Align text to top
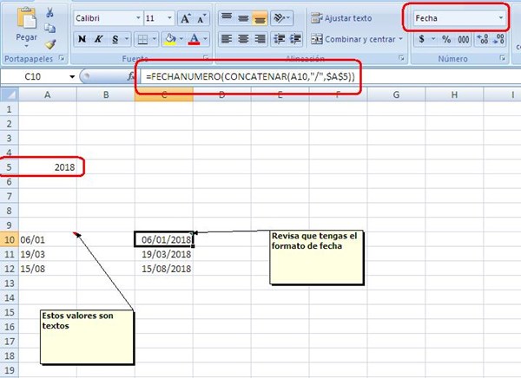The image size is (521, 378). click(227, 18)
